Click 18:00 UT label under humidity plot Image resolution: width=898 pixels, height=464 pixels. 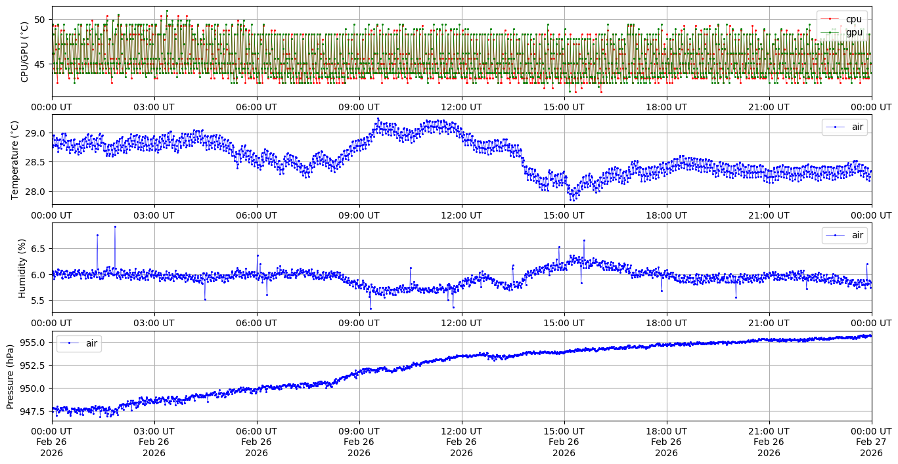(x=666, y=323)
